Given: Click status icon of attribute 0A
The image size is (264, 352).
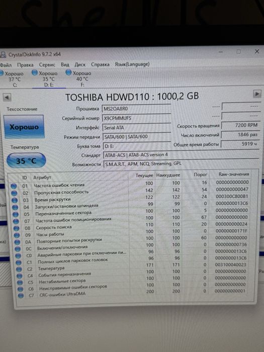Looking at the screenshot, I should pyautogui.click(x=17, y=242).
